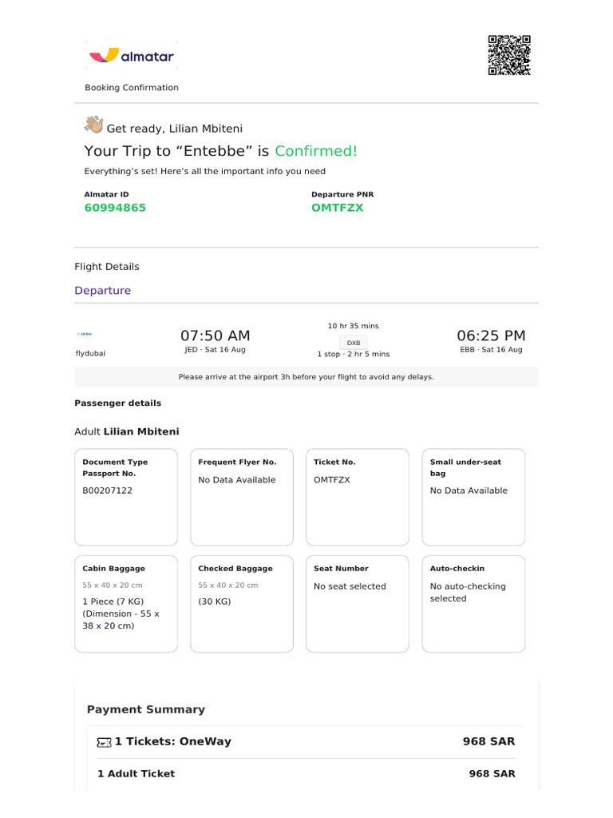Select the Auto-checkin card
The width and height of the screenshot is (613, 818).
pos(474,604)
